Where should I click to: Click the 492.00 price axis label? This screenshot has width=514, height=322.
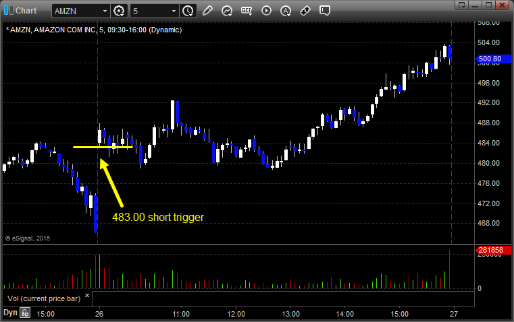click(488, 102)
